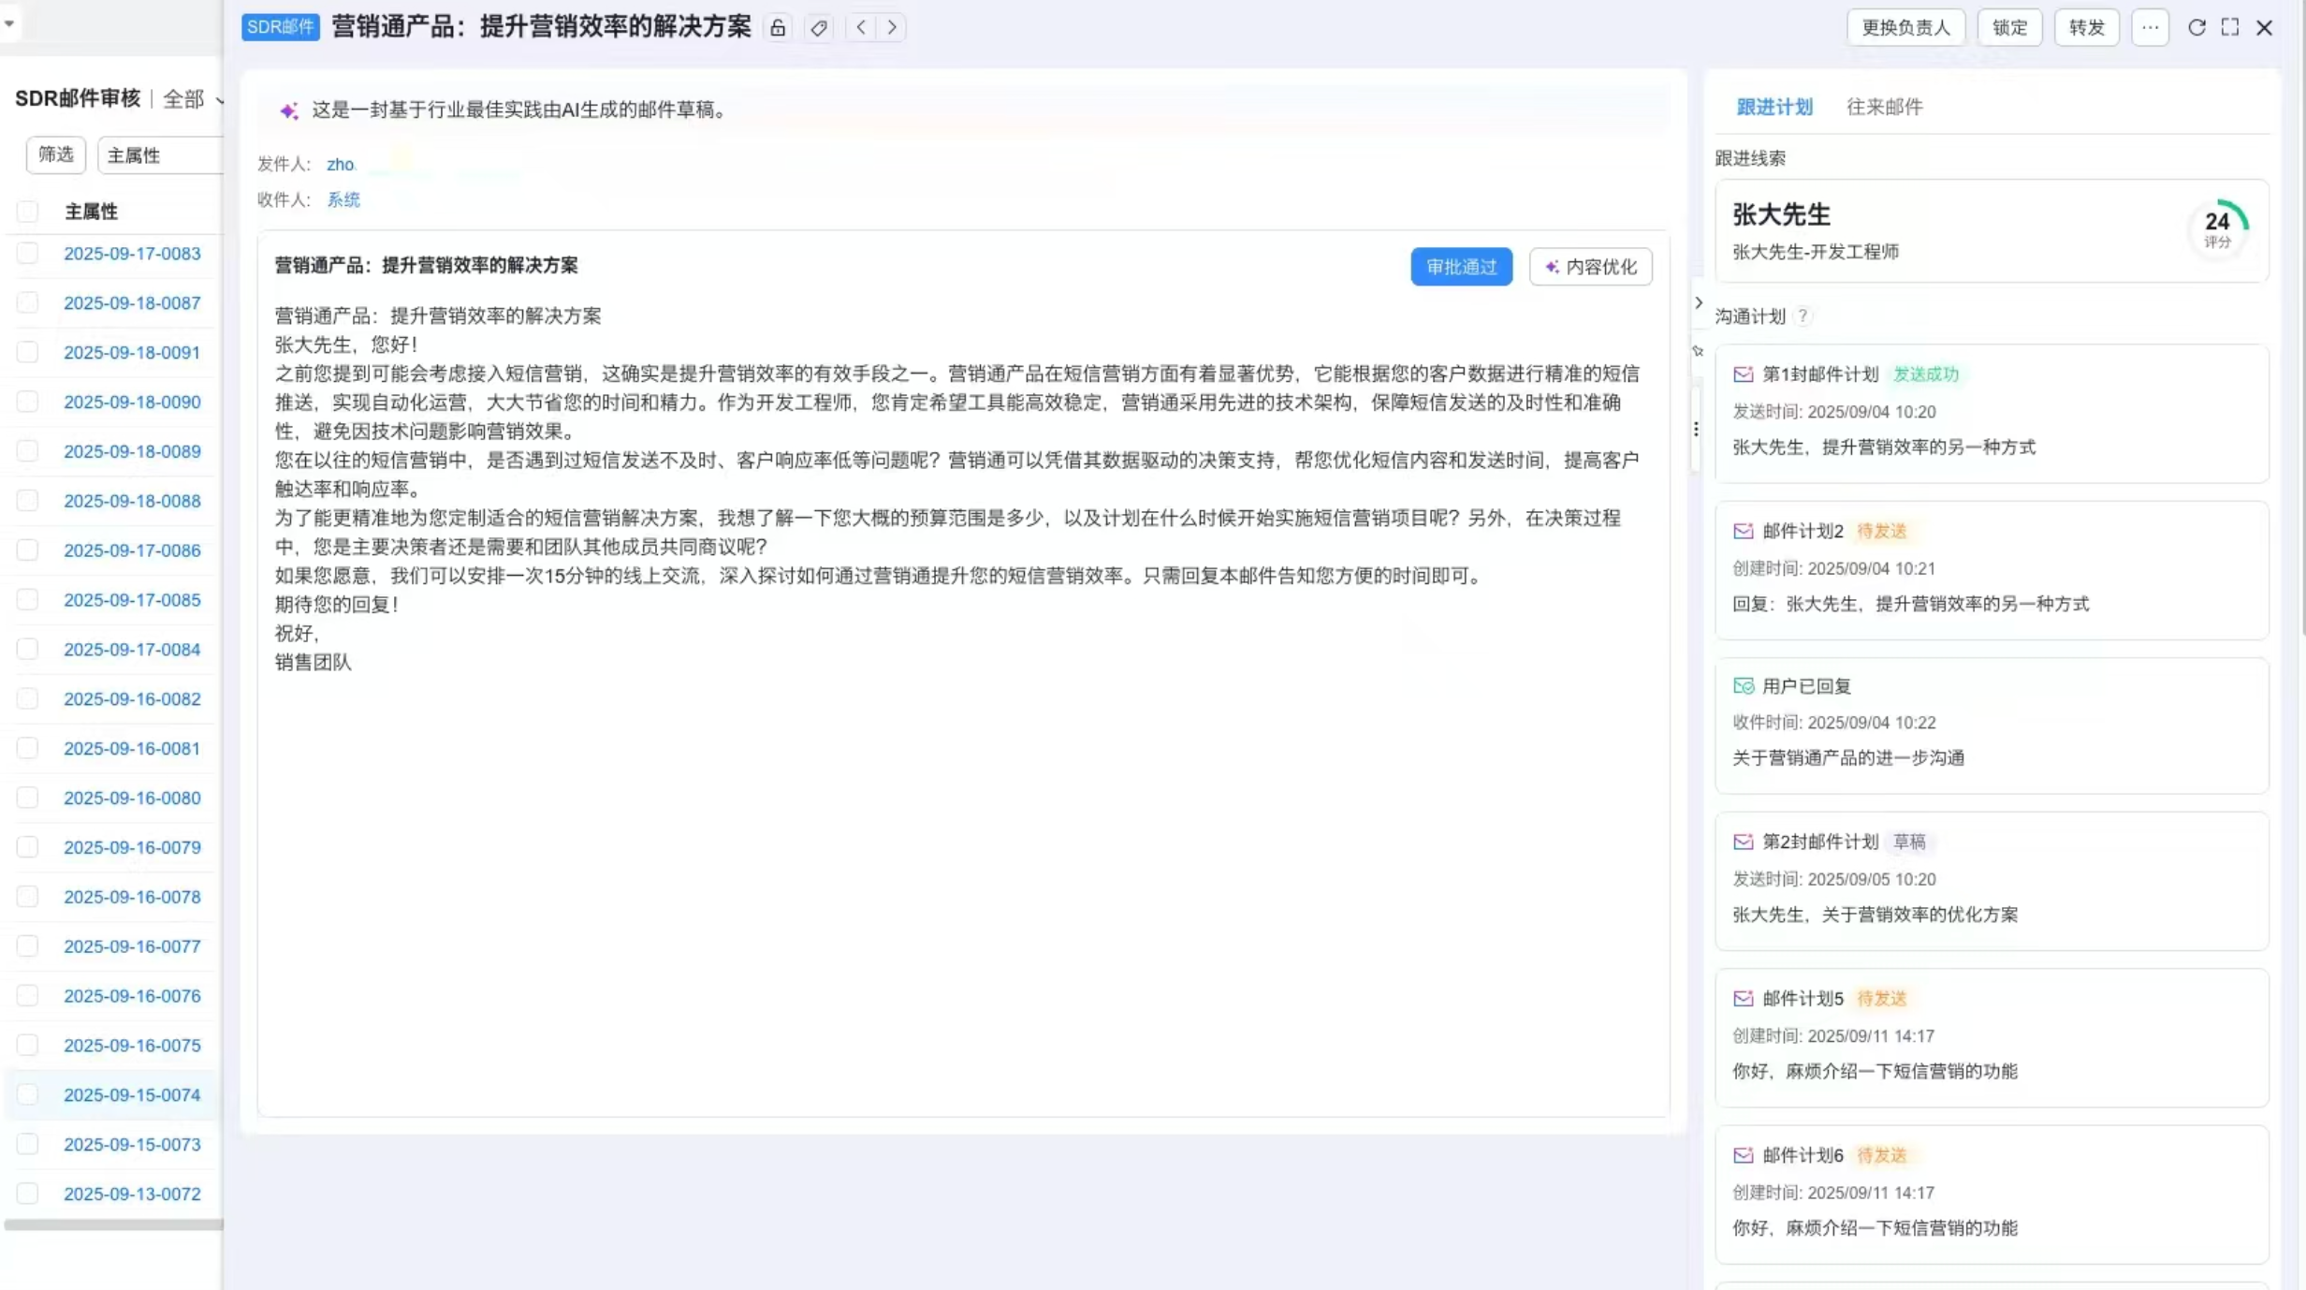
Task: Tick checkbox for record 2025-09-18-0091
Action: click(28, 353)
